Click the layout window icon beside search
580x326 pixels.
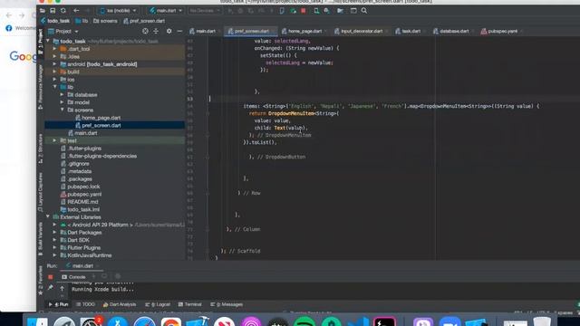tap(353, 11)
